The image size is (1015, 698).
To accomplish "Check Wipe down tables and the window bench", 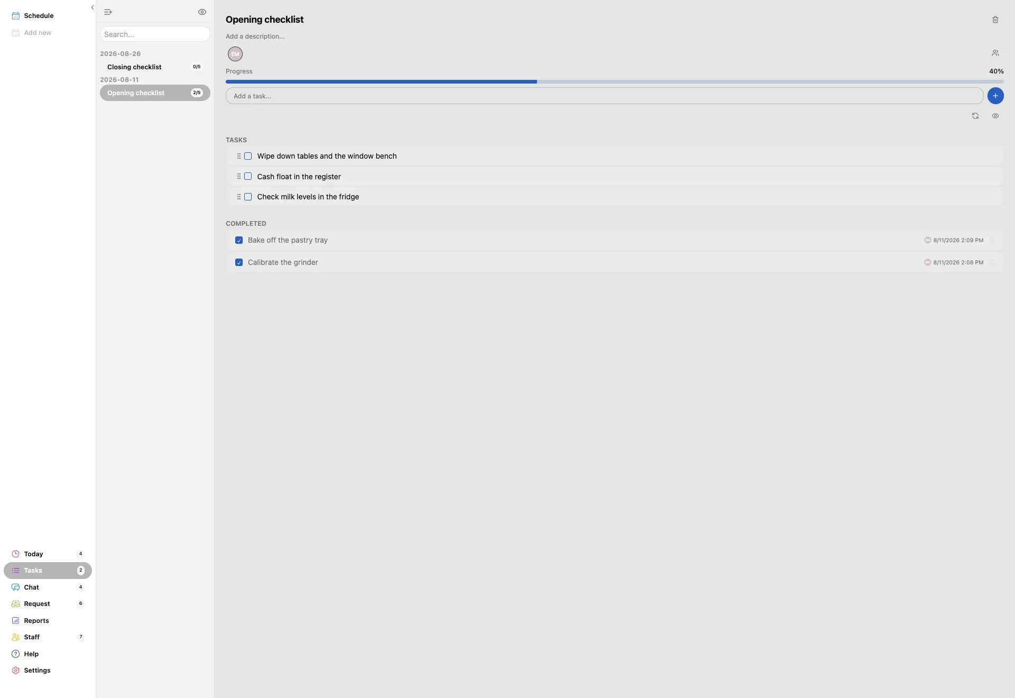I will click(x=248, y=156).
